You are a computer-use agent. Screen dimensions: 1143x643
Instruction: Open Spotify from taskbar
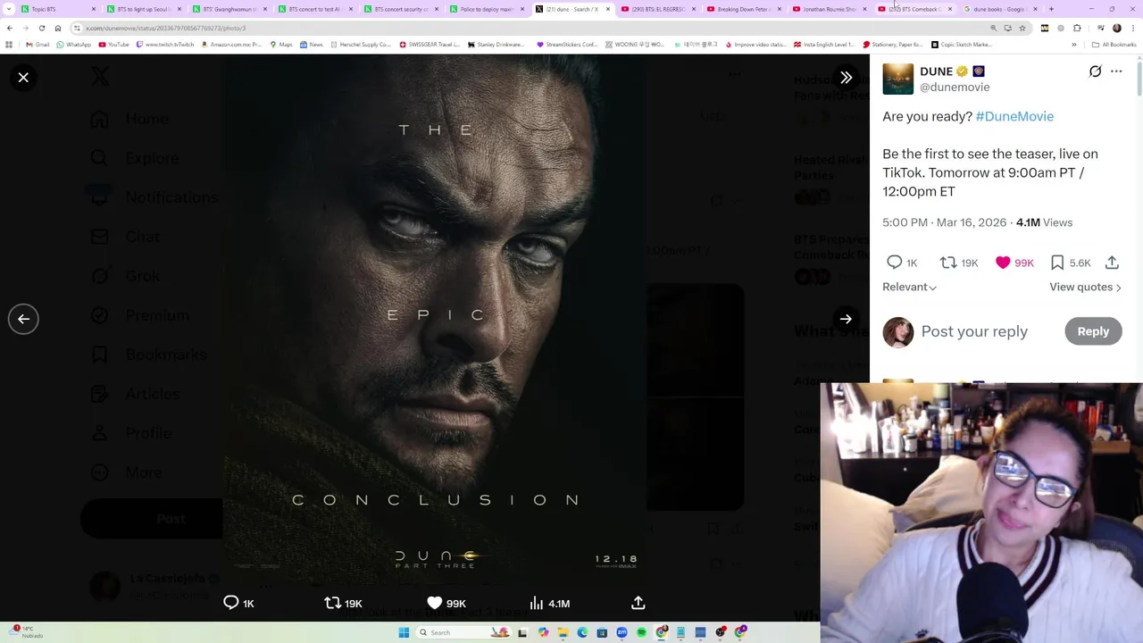pos(641,632)
